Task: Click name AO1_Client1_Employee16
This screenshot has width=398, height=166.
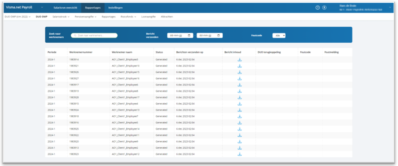Action: 125,79
